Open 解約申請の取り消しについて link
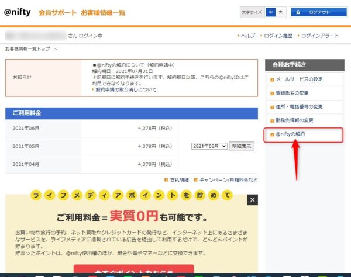This screenshot has width=351, height=277. 126,90
